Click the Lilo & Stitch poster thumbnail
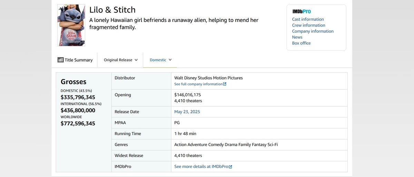The image size is (414, 177). tap(71, 25)
